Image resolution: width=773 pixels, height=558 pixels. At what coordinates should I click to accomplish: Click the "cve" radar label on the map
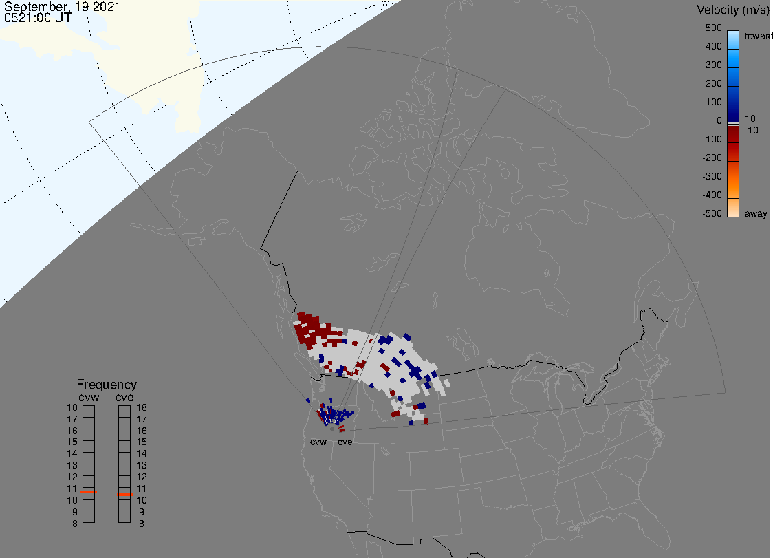coord(345,442)
